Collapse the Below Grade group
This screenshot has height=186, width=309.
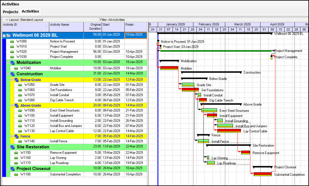tap(12, 80)
